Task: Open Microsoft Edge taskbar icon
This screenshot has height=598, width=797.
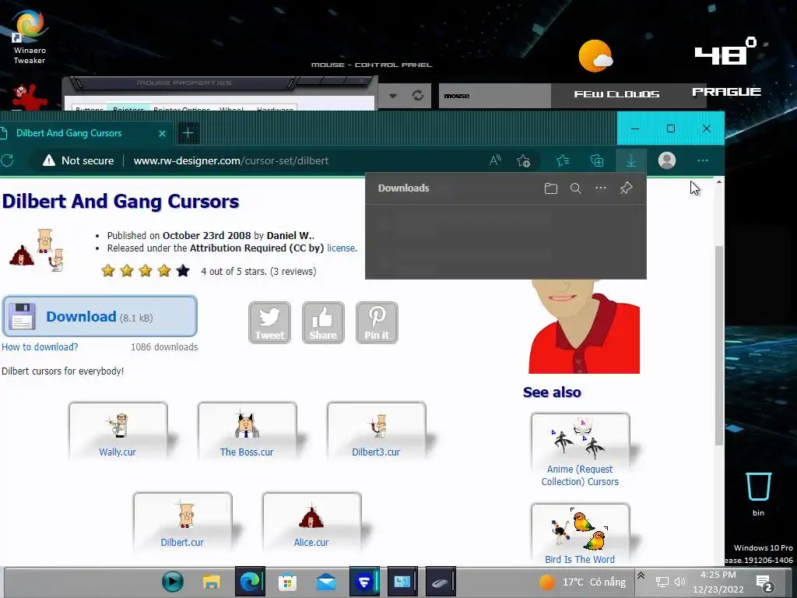Action: point(250,582)
